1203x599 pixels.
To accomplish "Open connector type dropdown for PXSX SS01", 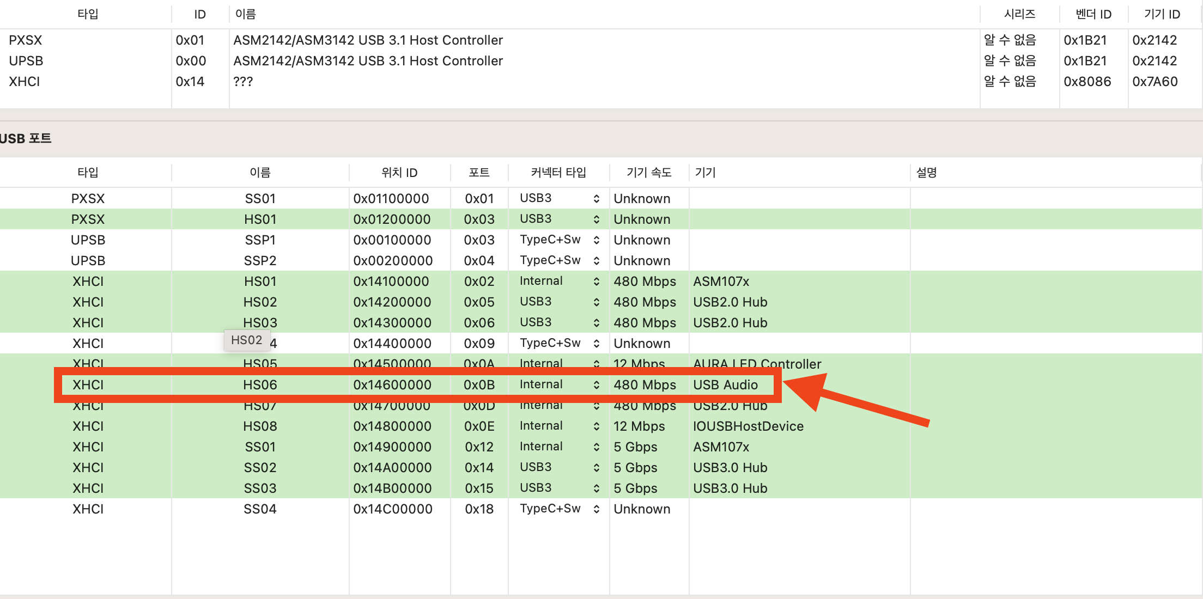I will click(x=559, y=198).
